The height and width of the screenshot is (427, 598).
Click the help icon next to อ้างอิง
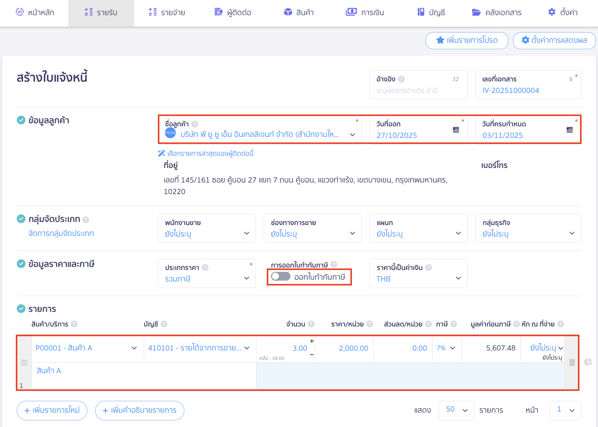(402, 79)
